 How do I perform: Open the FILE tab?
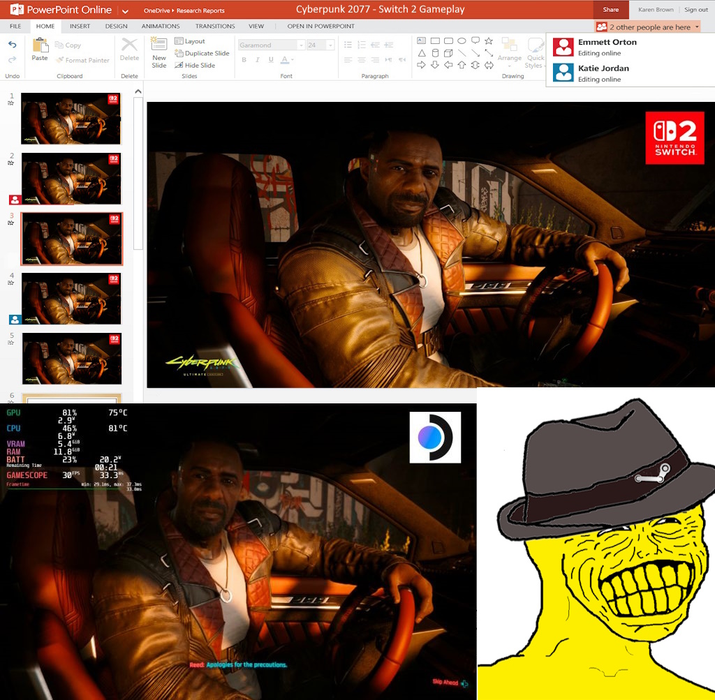(15, 26)
